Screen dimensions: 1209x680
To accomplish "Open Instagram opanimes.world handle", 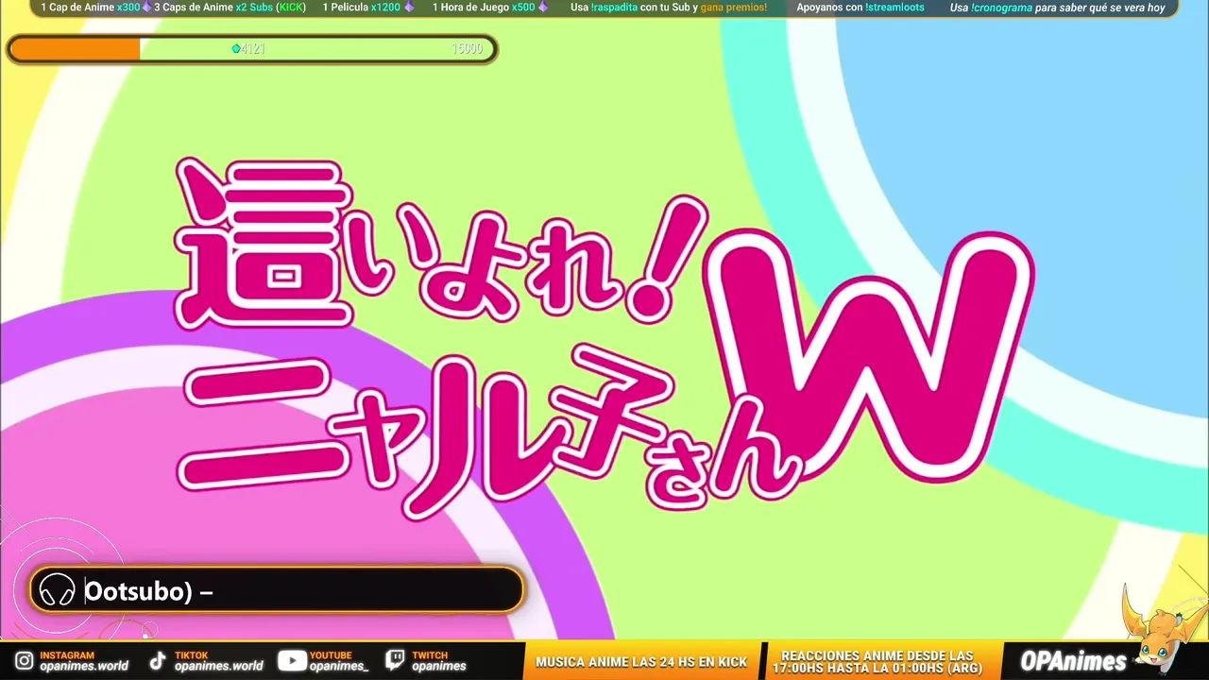I will pyautogui.click(x=84, y=666).
